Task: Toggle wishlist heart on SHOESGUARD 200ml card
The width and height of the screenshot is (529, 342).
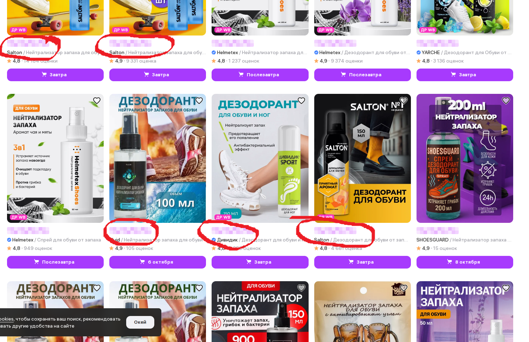Action: pos(506,101)
